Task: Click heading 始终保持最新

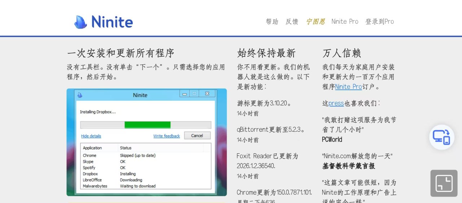Action: pos(266,53)
